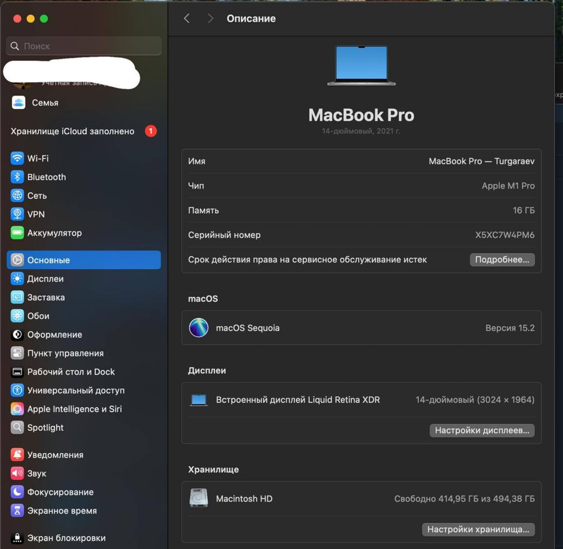Click the red iCloud notification badge
This screenshot has width=563, height=549.
(x=151, y=131)
